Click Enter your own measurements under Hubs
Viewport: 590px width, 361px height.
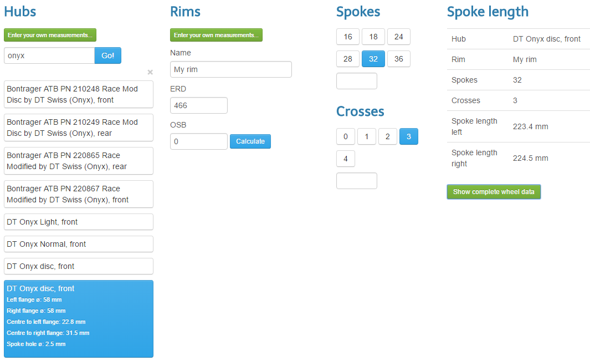[x=50, y=35]
